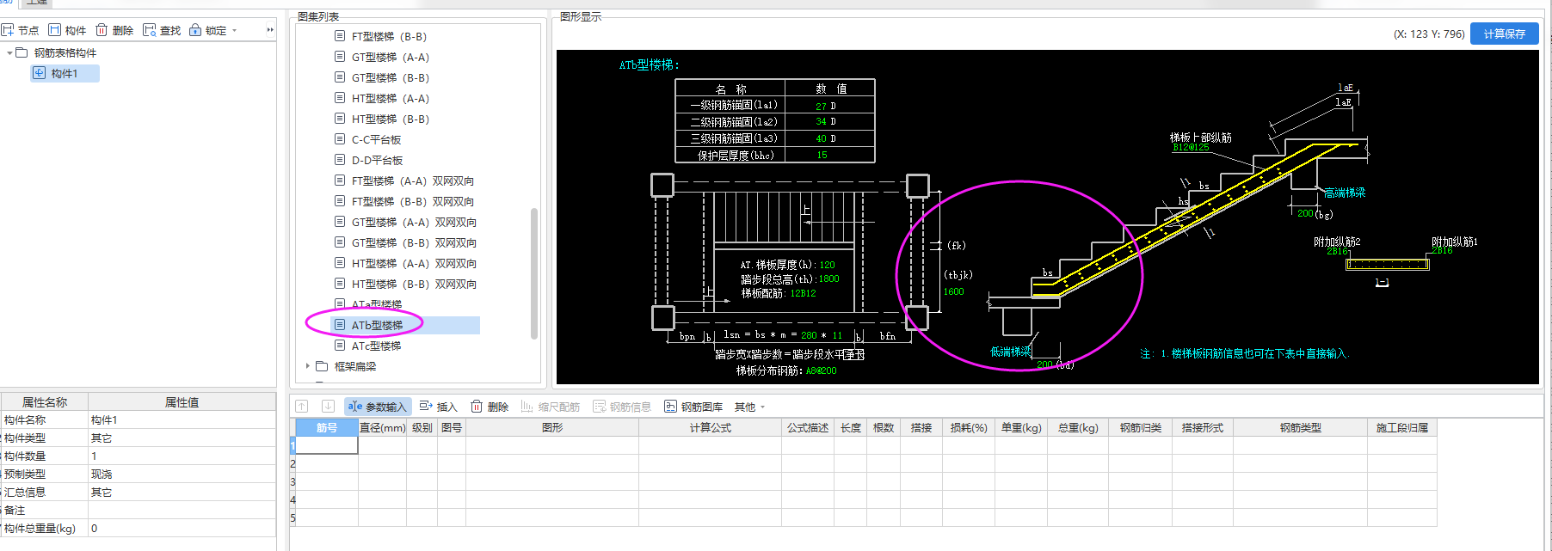This screenshot has width=1552, height=551.
Task: Click the 构件 add-component toolbar icon
Action: 55,30
